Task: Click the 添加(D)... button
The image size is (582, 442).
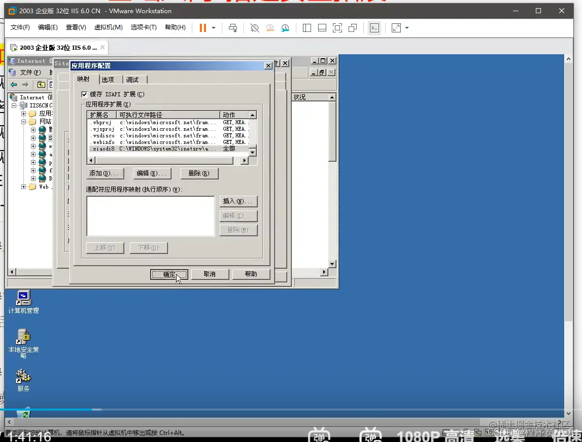Action: click(x=105, y=173)
